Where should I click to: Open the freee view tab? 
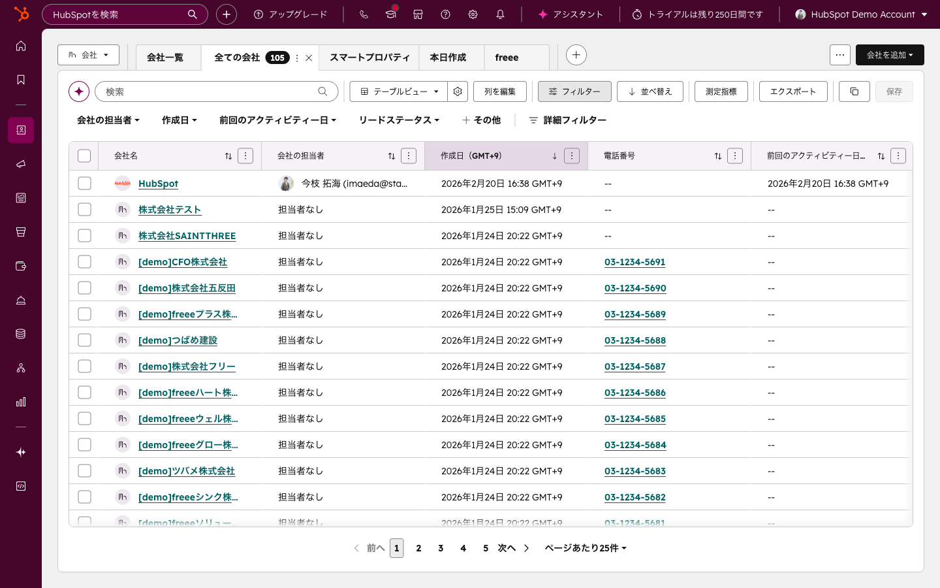click(507, 57)
